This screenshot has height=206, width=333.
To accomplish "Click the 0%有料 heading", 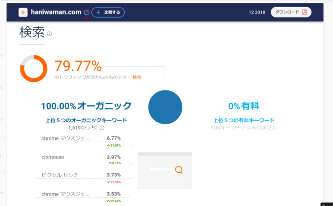I will [243, 106].
